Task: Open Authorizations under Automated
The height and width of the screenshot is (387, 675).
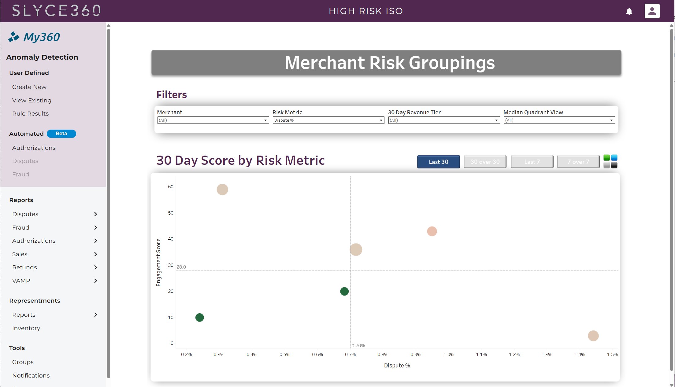Action: coord(34,148)
